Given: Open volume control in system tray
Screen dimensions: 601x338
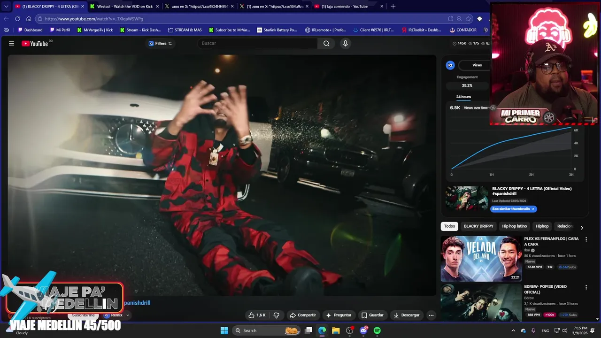Looking at the screenshot, I should tap(564, 330).
